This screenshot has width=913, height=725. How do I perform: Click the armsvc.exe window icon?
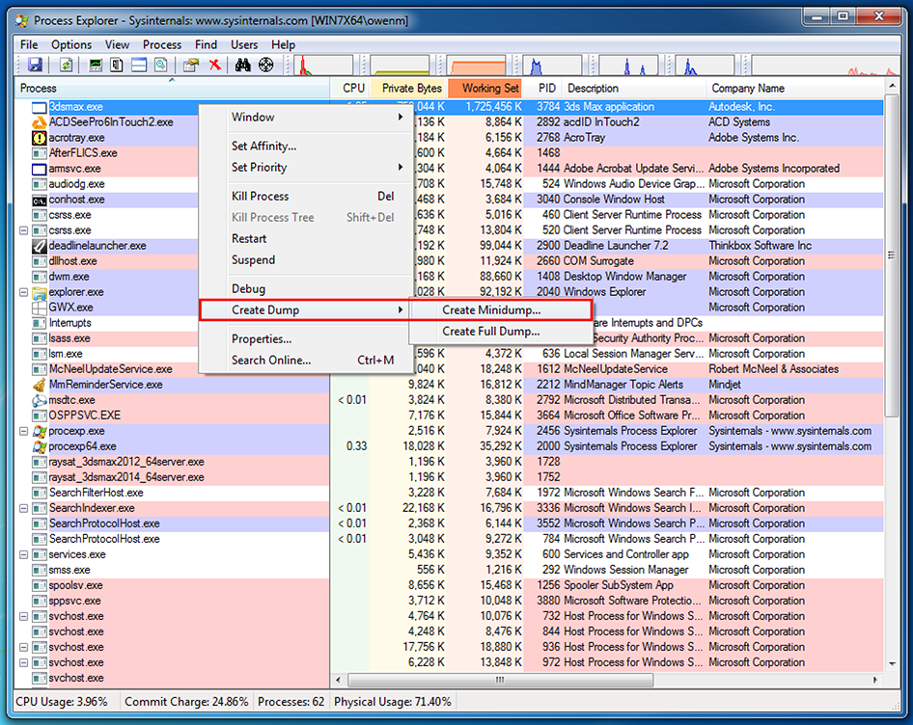pyautogui.click(x=39, y=169)
